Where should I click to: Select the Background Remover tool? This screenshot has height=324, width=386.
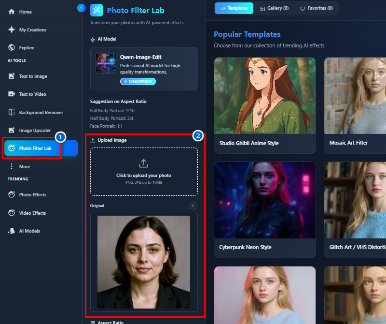tap(41, 113)
